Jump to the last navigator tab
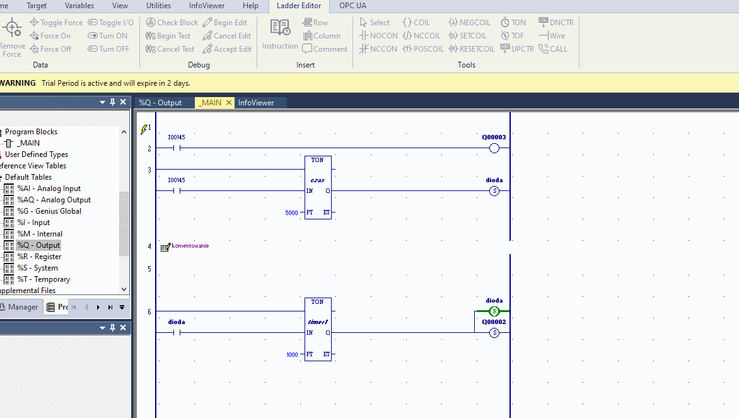 [x=110, y=307]
